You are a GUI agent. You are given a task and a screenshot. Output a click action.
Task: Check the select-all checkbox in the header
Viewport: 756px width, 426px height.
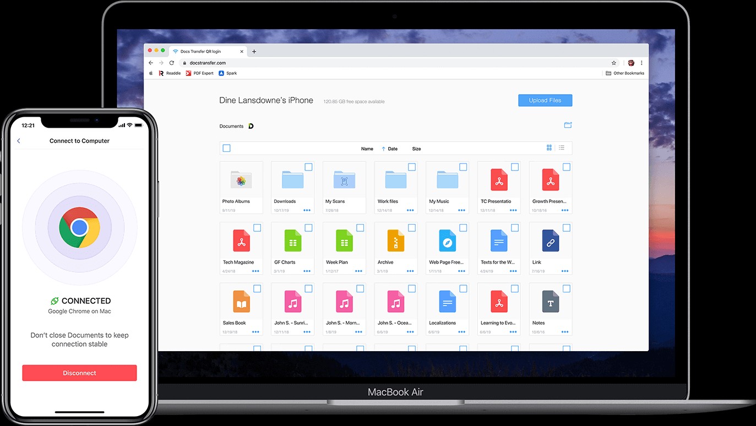(226, 148)
